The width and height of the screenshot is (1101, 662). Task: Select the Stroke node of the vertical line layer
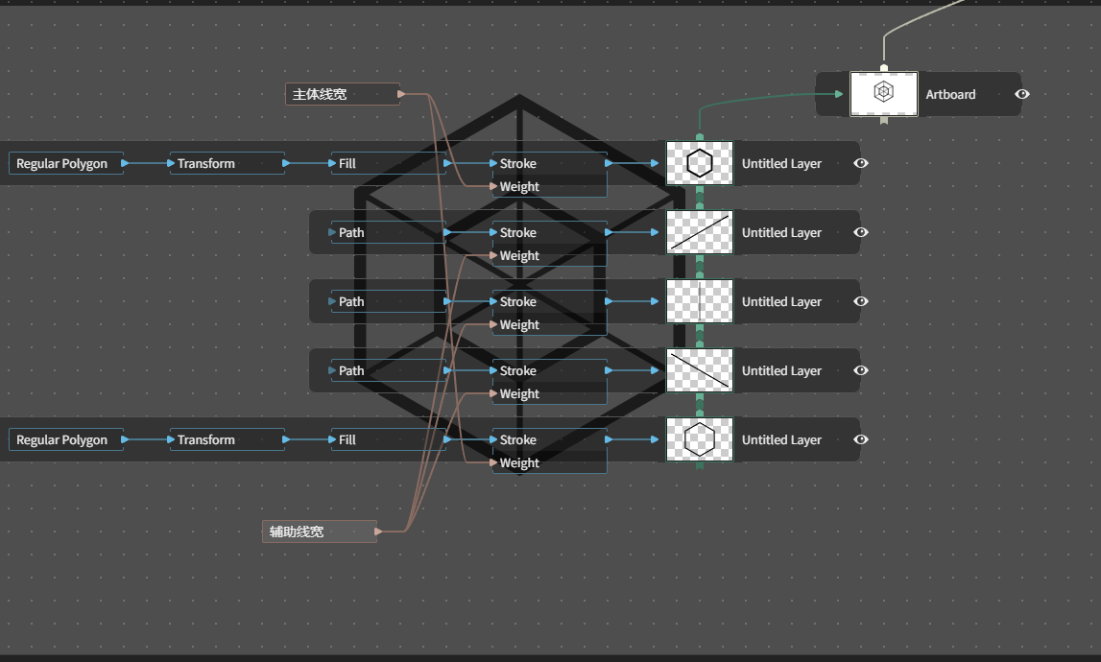[550, 301]
